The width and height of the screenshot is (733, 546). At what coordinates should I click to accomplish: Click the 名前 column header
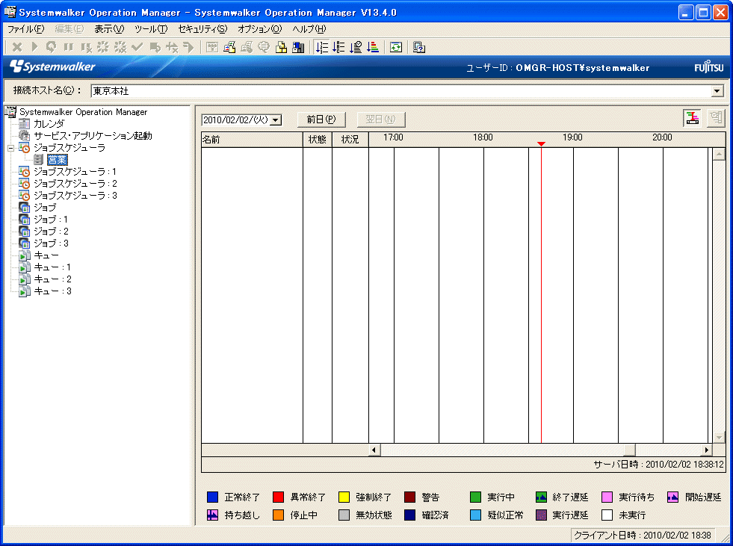pyautogui.click(x=252, y=140)
